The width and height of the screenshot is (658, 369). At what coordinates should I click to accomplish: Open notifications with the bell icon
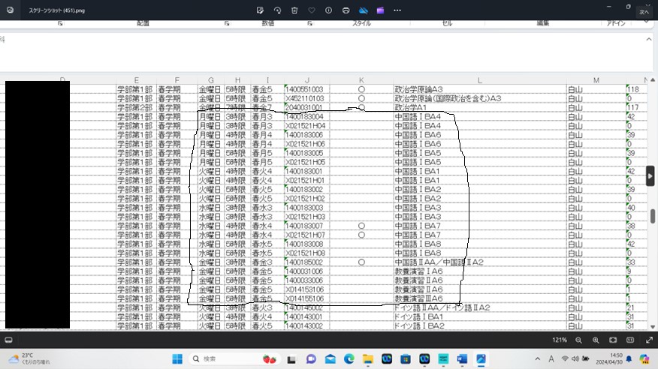pyautogui.click(x=629, y=359)
